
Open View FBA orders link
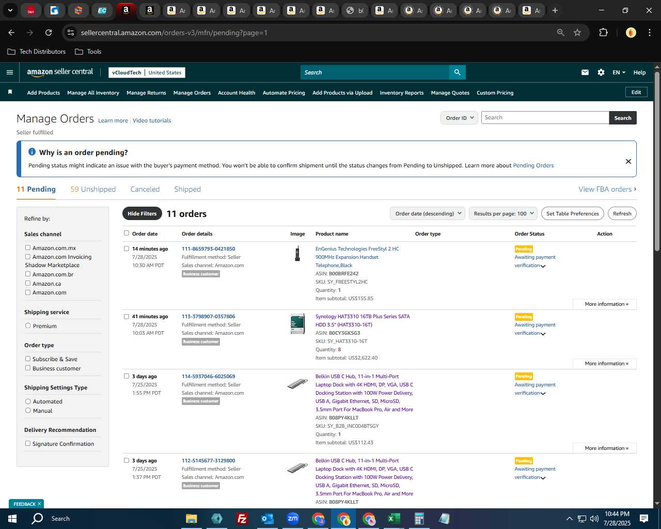607,189
